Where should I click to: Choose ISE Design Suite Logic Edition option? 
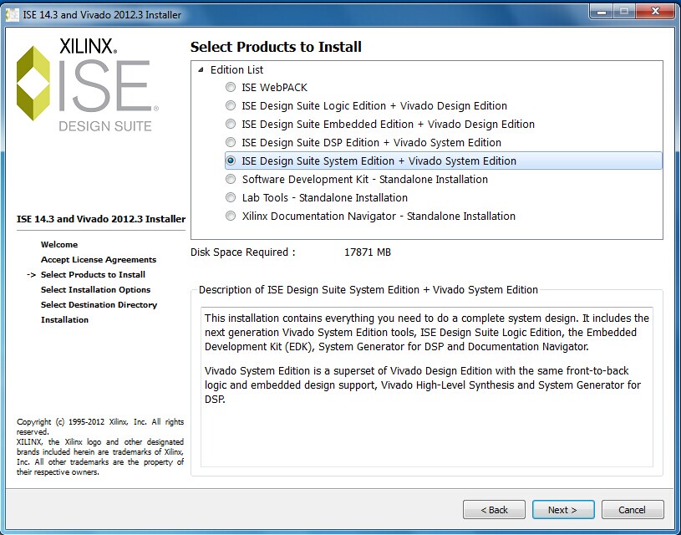point(231,106)
